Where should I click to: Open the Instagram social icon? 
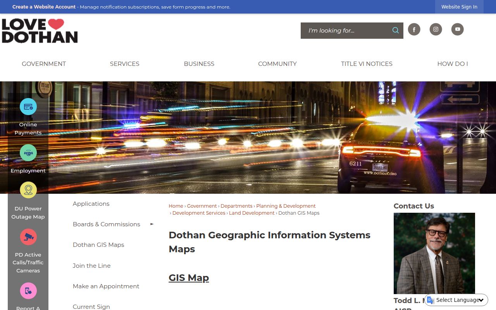436,29
